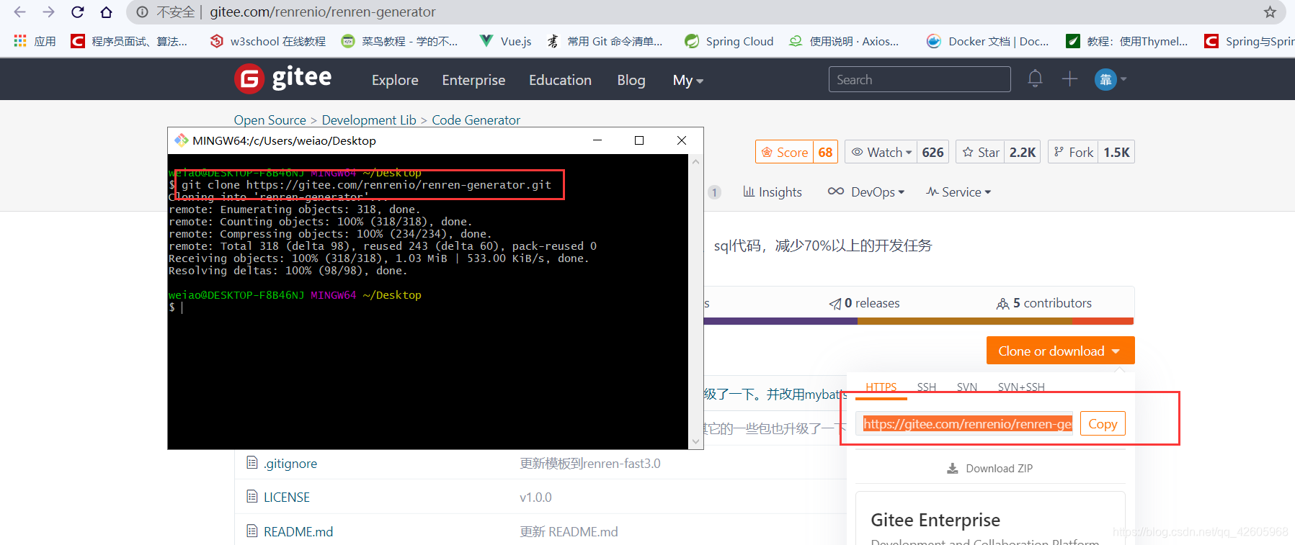Image resolution: width=1295 pixels, height=545 pixels.
Task: View the 1.5K forks count
Action: tap(1116, 152)
